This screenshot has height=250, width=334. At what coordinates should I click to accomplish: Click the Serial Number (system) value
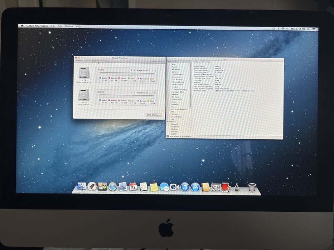pyautogui.click(x=222, y=89)
